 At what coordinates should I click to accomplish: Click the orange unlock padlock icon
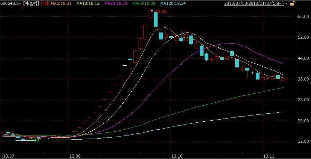292,3
